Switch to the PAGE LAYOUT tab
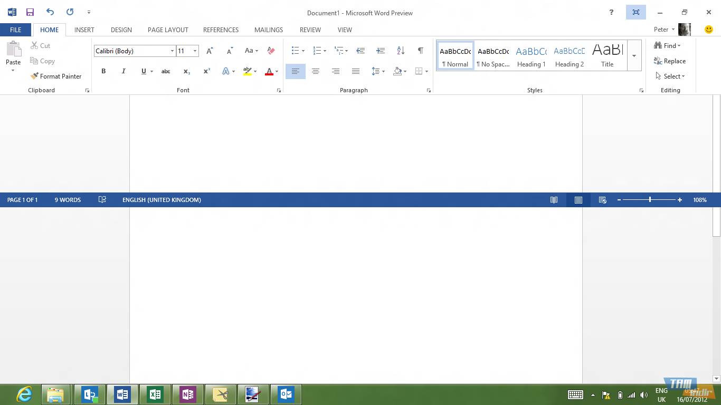 tap(168, 30)
